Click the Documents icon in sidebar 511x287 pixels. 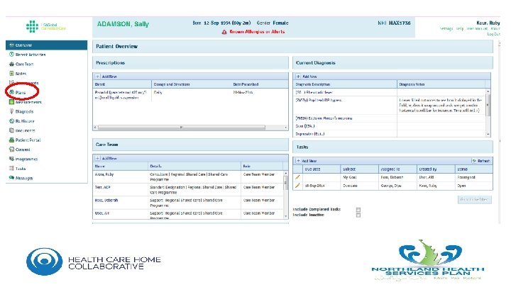12,130
